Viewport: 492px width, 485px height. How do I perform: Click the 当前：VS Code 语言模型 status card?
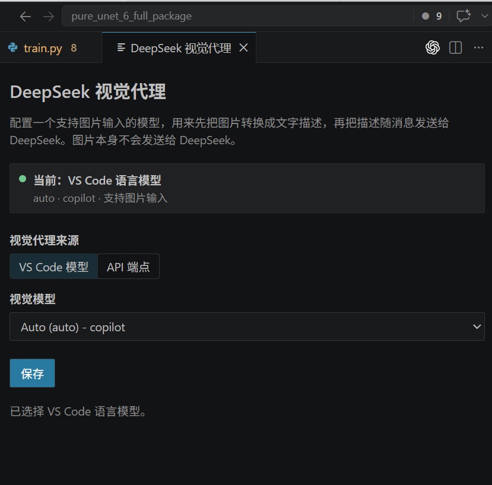pos(247,188)
